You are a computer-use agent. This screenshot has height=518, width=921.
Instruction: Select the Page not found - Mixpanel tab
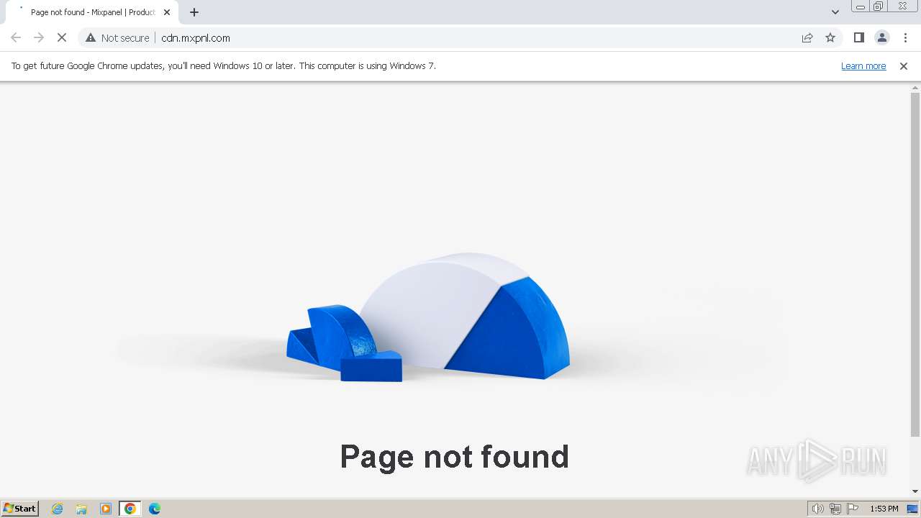coord(92,12)
